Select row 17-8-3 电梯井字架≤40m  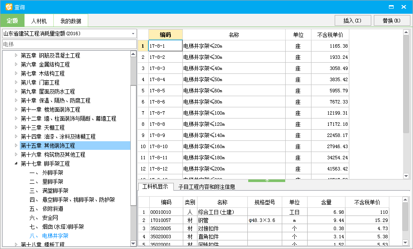tap(243, 68)
